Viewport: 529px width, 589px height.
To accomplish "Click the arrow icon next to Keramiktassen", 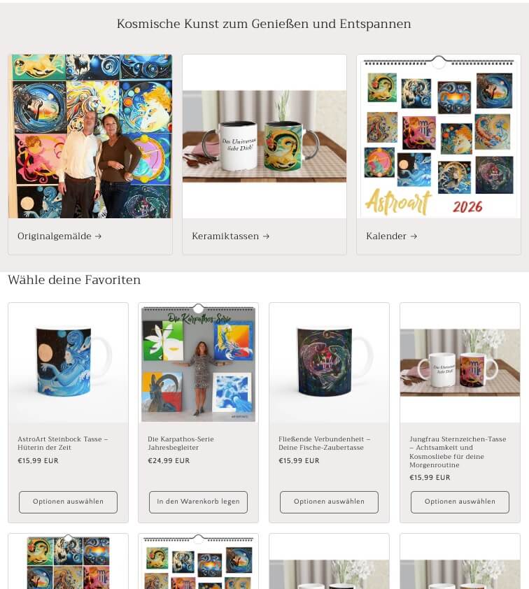I will click(266, 236).
